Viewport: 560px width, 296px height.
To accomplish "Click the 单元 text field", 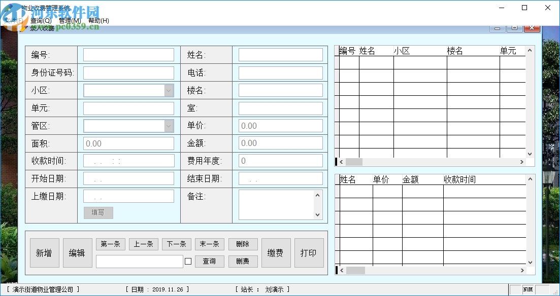I will (128, 108).
